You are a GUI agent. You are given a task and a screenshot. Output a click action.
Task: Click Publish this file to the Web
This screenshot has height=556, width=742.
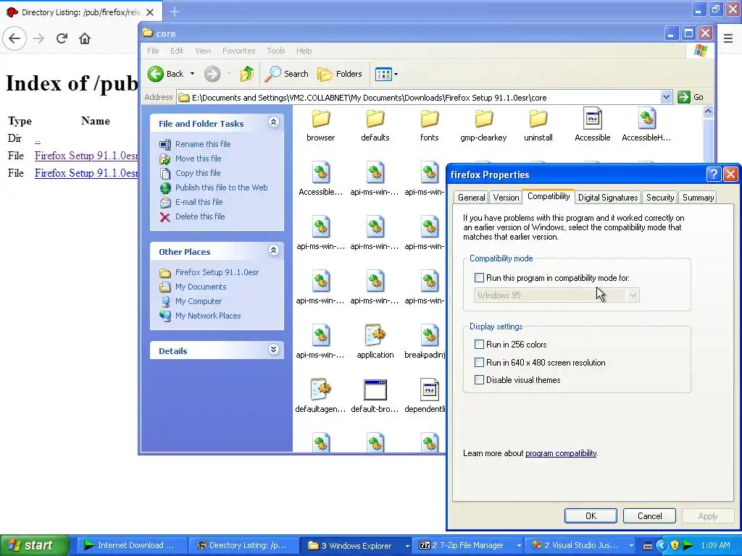point(222,188)
